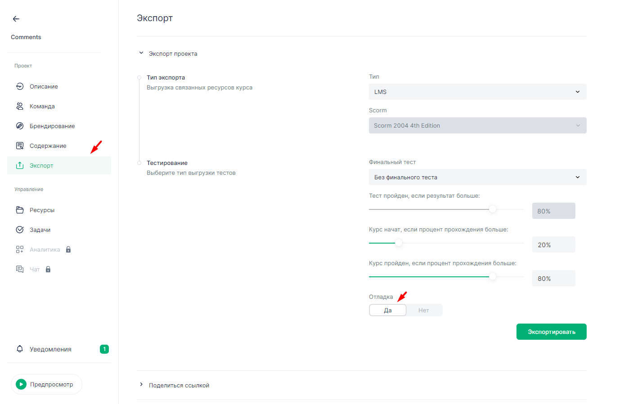Open Описание via its key icon
Viewport: 642px width, 404px height.
(20, 86)
